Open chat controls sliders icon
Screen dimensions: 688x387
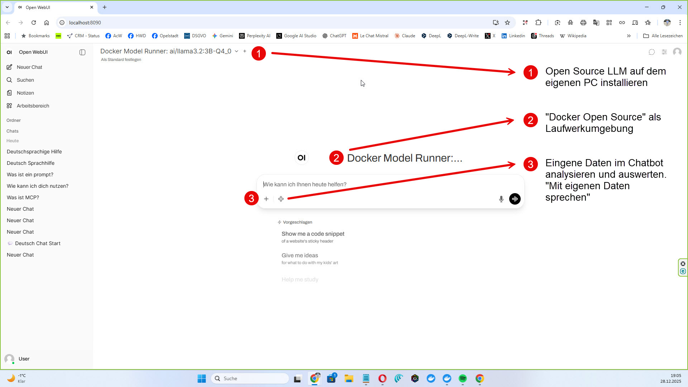(664, 52)
